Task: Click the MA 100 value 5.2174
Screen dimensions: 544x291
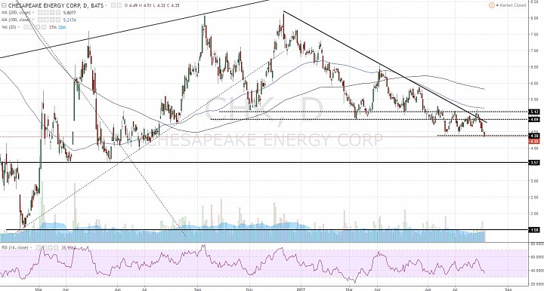Action: tap(70, 20)
